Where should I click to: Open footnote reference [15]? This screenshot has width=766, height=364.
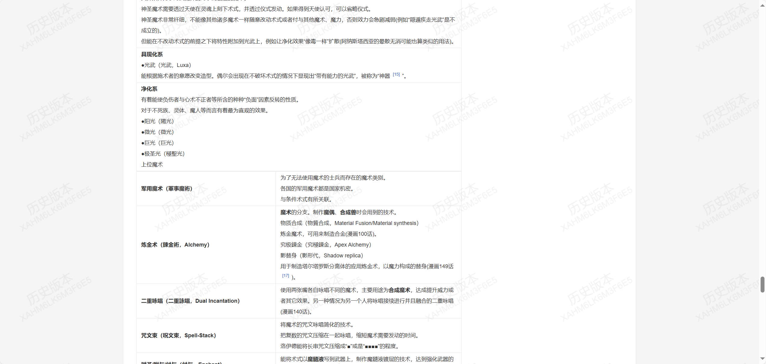pyautogui.click(x=396, y=74)
